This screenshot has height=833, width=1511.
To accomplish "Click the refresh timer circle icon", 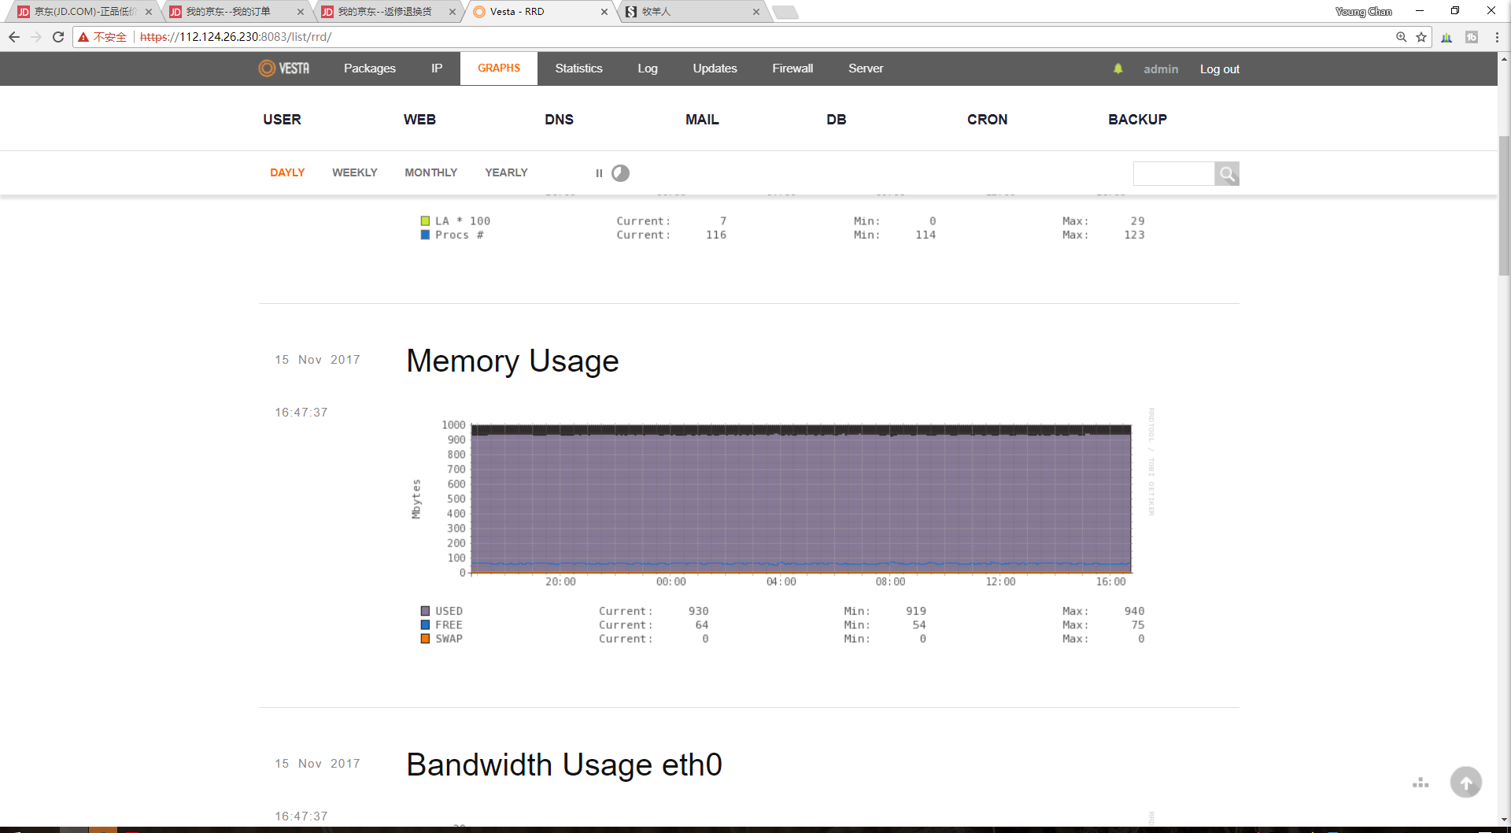I will pos(621,173).
